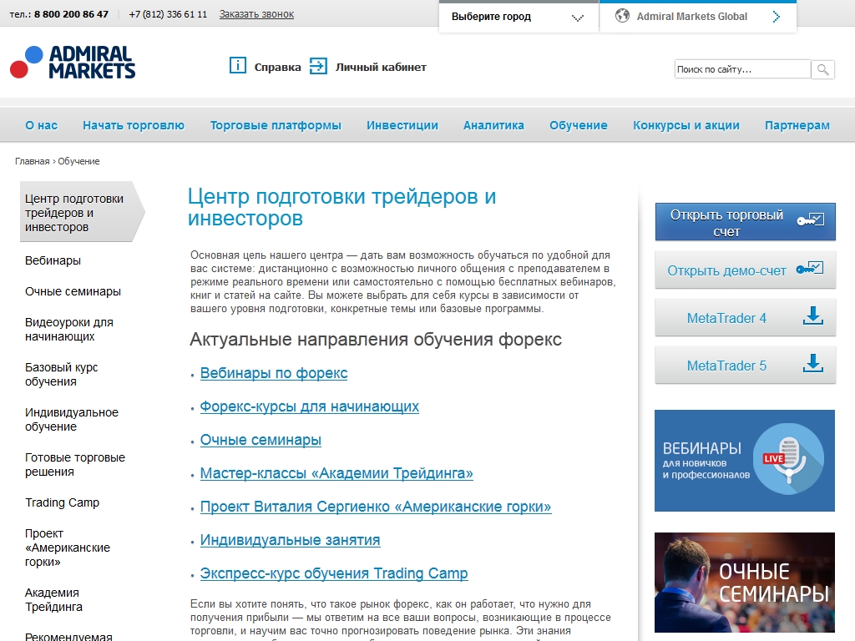
Task: Click the Личный кабинет login icon
Action: tap(318, 66)
